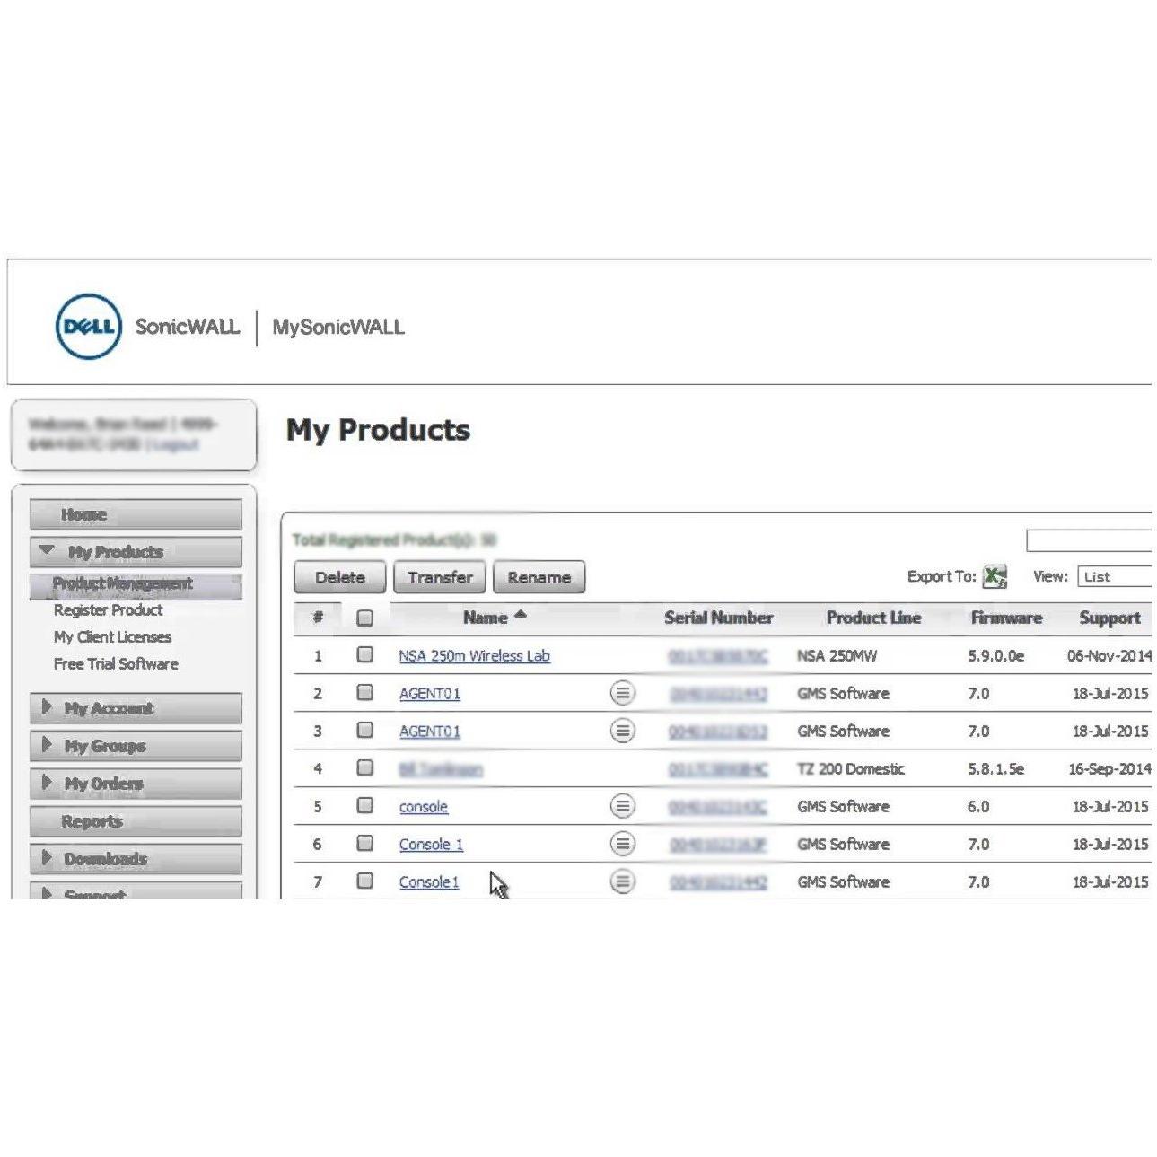1157x1157 pixels.
Task: Click the Name column header
Action: tap(486, 618)
